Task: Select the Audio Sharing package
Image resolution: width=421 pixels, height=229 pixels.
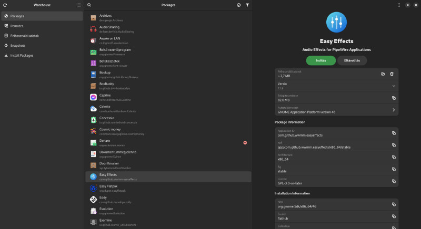Action: (x=168, y=29)
